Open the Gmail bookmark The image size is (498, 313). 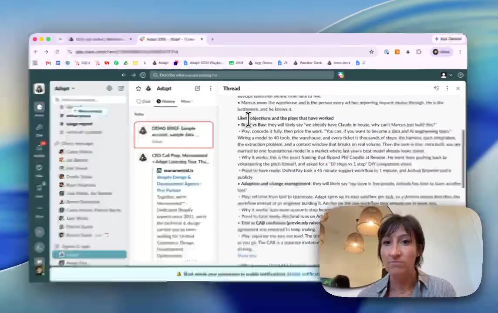tap(48, 63)
